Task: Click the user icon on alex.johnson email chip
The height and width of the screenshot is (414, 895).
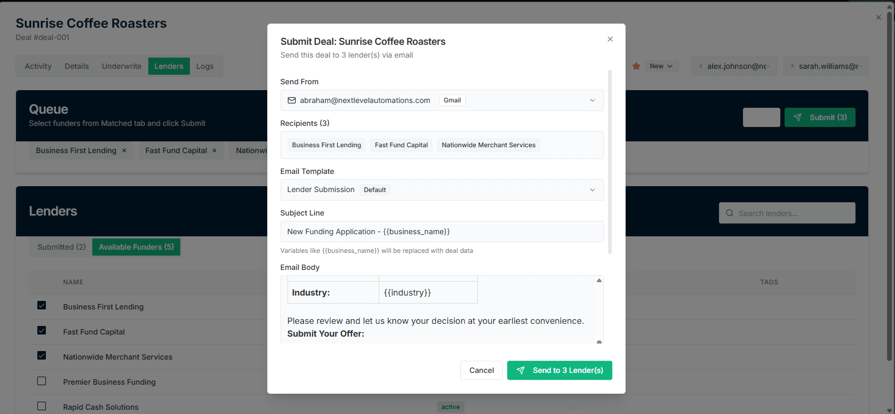Action: tap(700, 66)
